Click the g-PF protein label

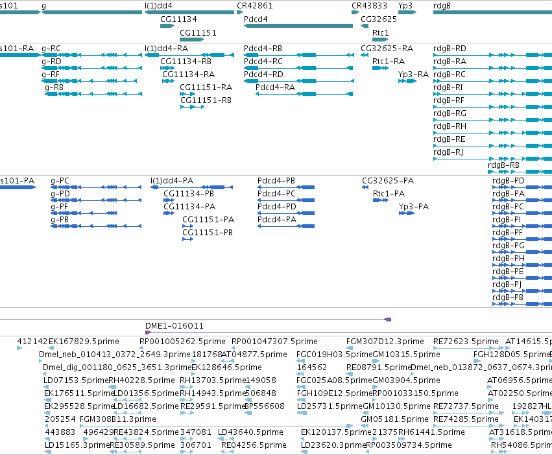59,207
